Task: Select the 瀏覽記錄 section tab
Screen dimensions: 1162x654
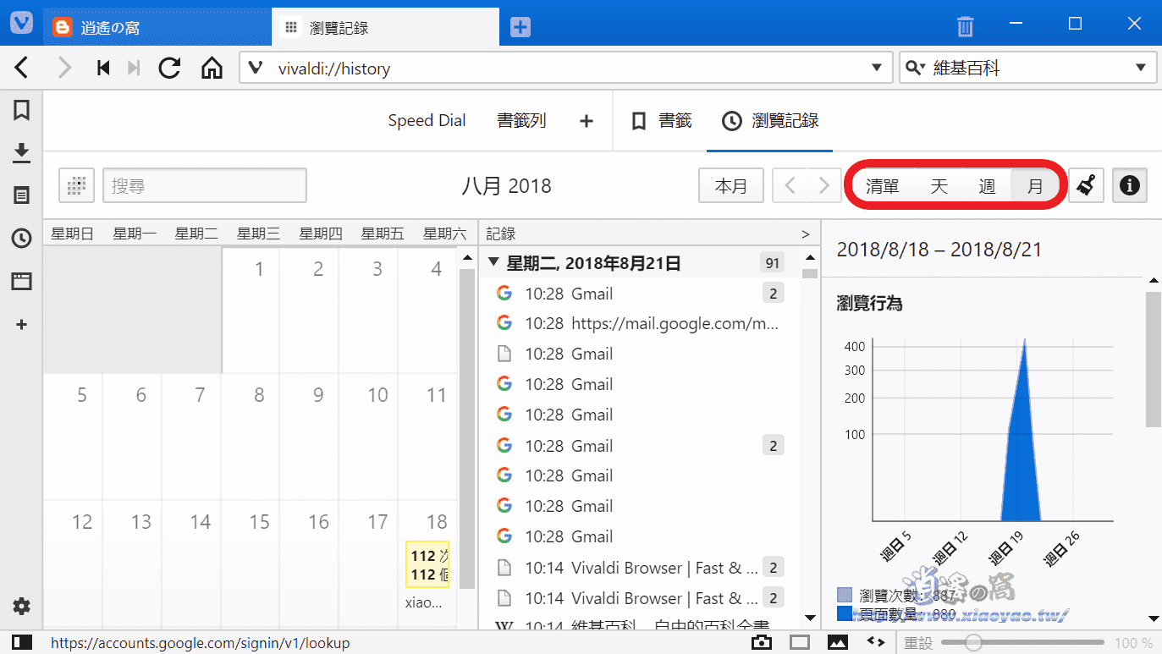Action: tap(770, 121)
